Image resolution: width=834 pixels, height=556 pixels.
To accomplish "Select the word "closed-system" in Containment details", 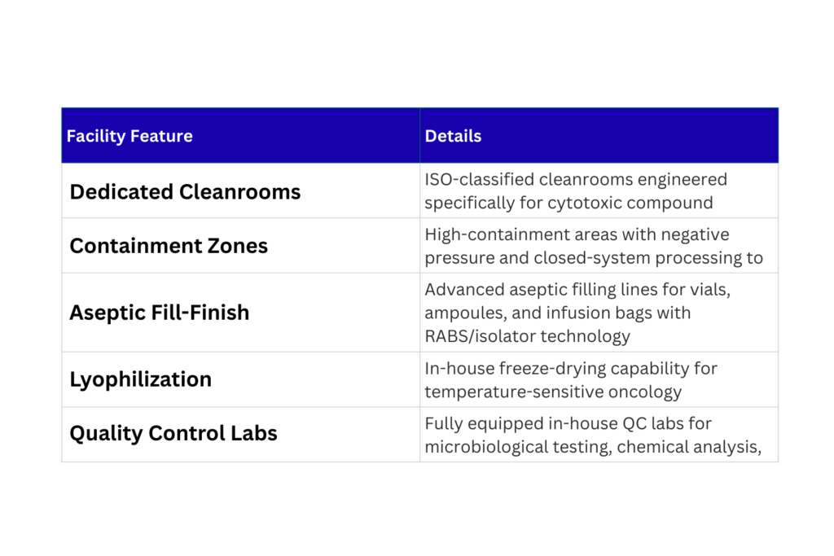I will tap(599, 258).
